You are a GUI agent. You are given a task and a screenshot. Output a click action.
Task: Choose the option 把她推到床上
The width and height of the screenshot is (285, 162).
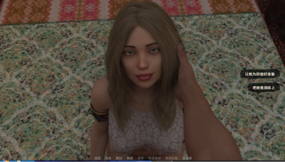point(264,88)
